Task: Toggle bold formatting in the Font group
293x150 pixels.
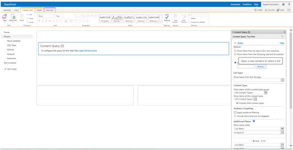Action: (40, 21)
